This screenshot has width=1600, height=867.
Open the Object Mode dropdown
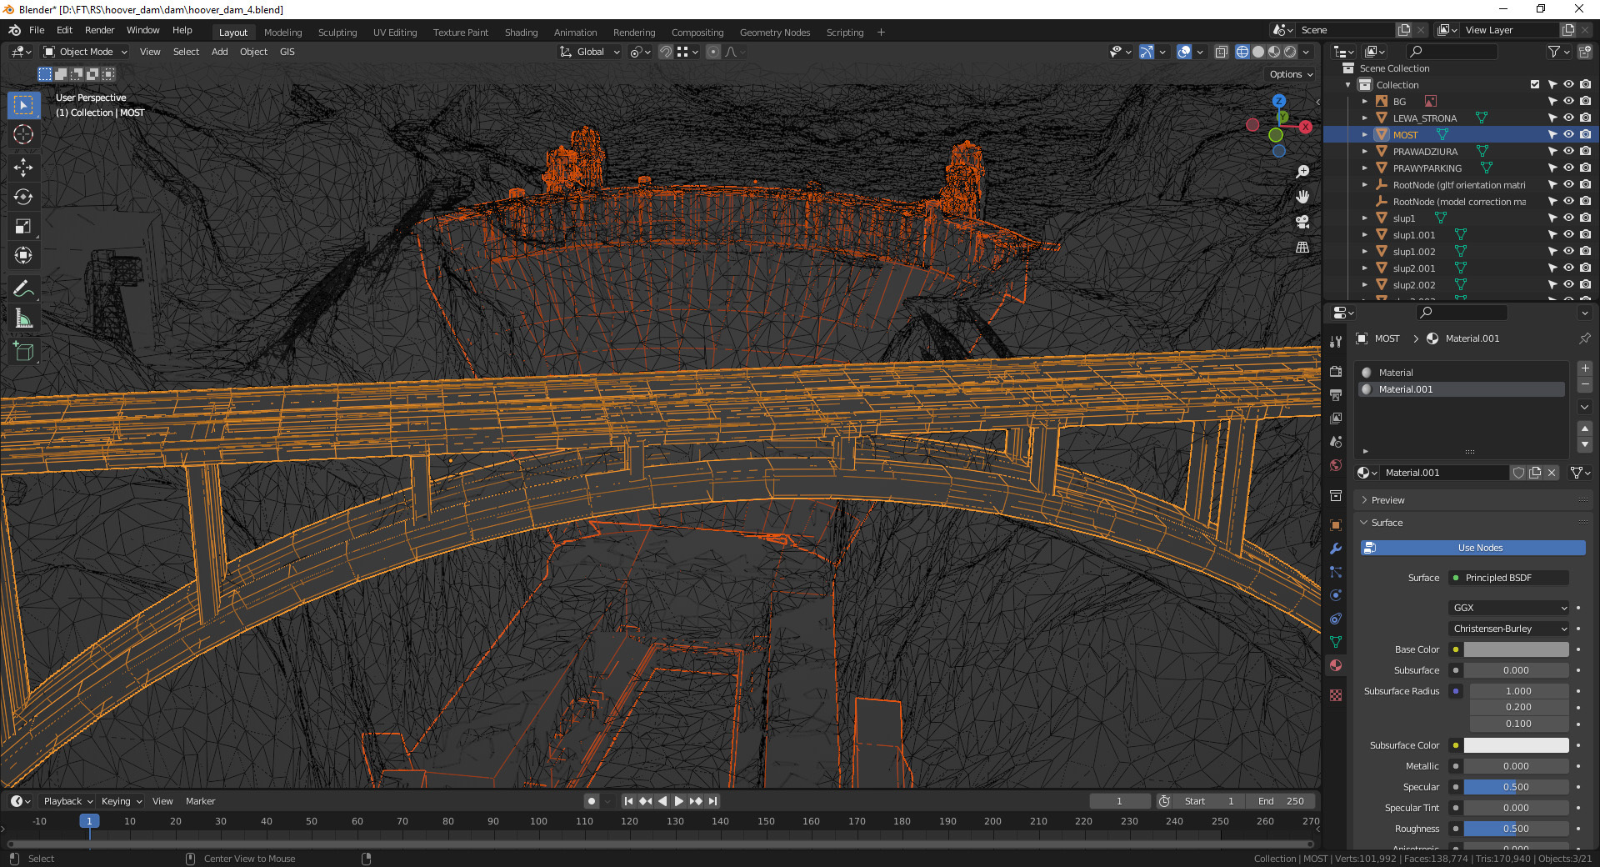86,52
